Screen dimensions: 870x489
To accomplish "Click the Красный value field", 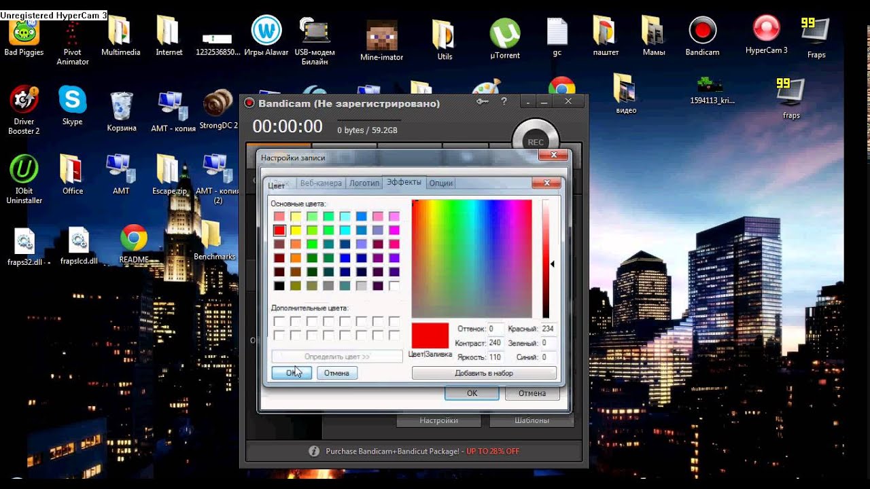I will pos(548,329).
